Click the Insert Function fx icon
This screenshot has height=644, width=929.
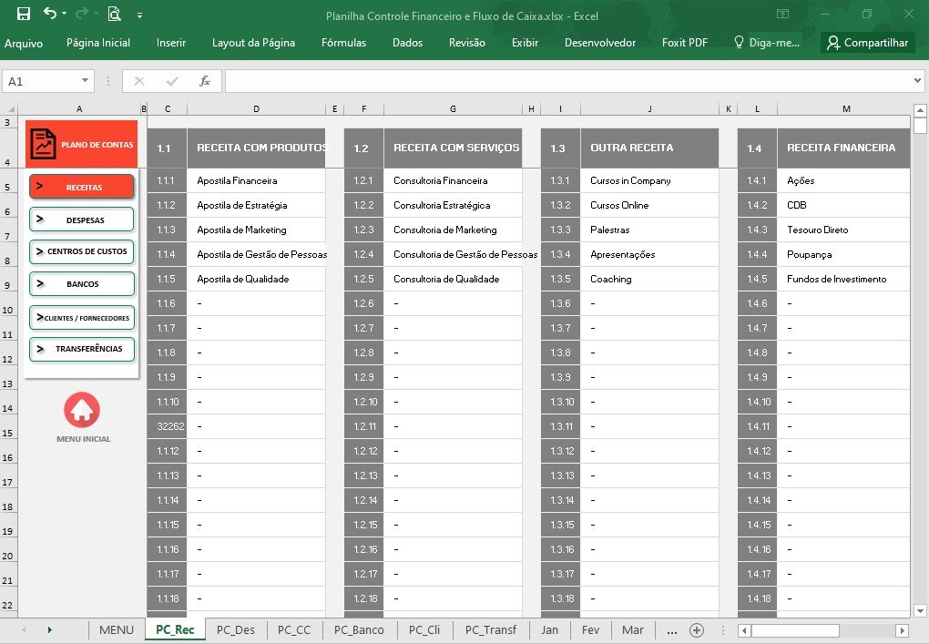pos(204,81)
